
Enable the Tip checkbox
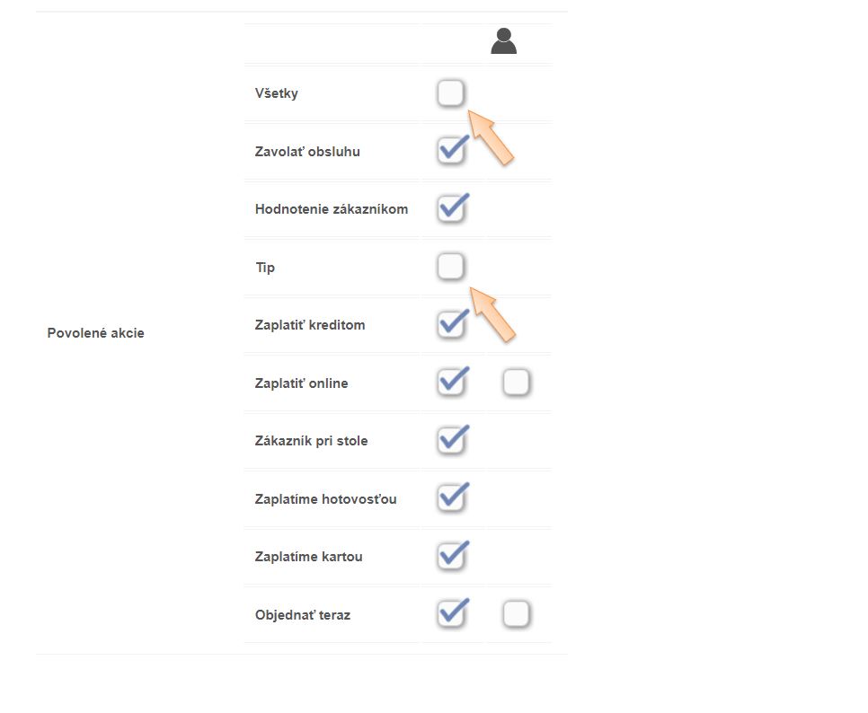[x=451, y=267]
